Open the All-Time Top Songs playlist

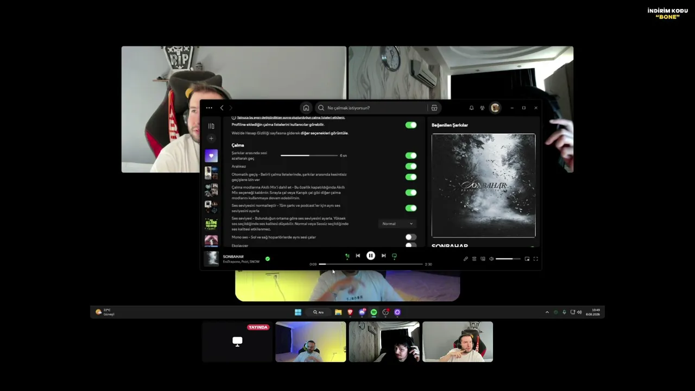[211, 223]
